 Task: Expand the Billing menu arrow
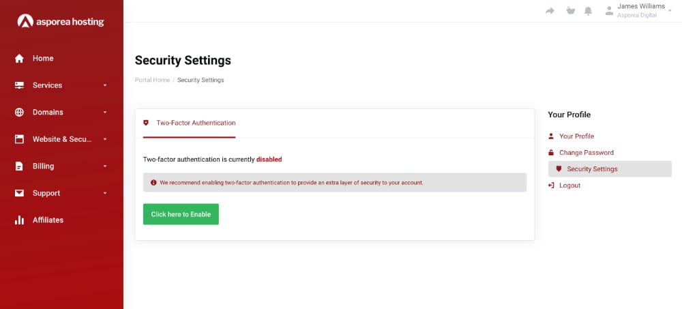pos(105,166)
